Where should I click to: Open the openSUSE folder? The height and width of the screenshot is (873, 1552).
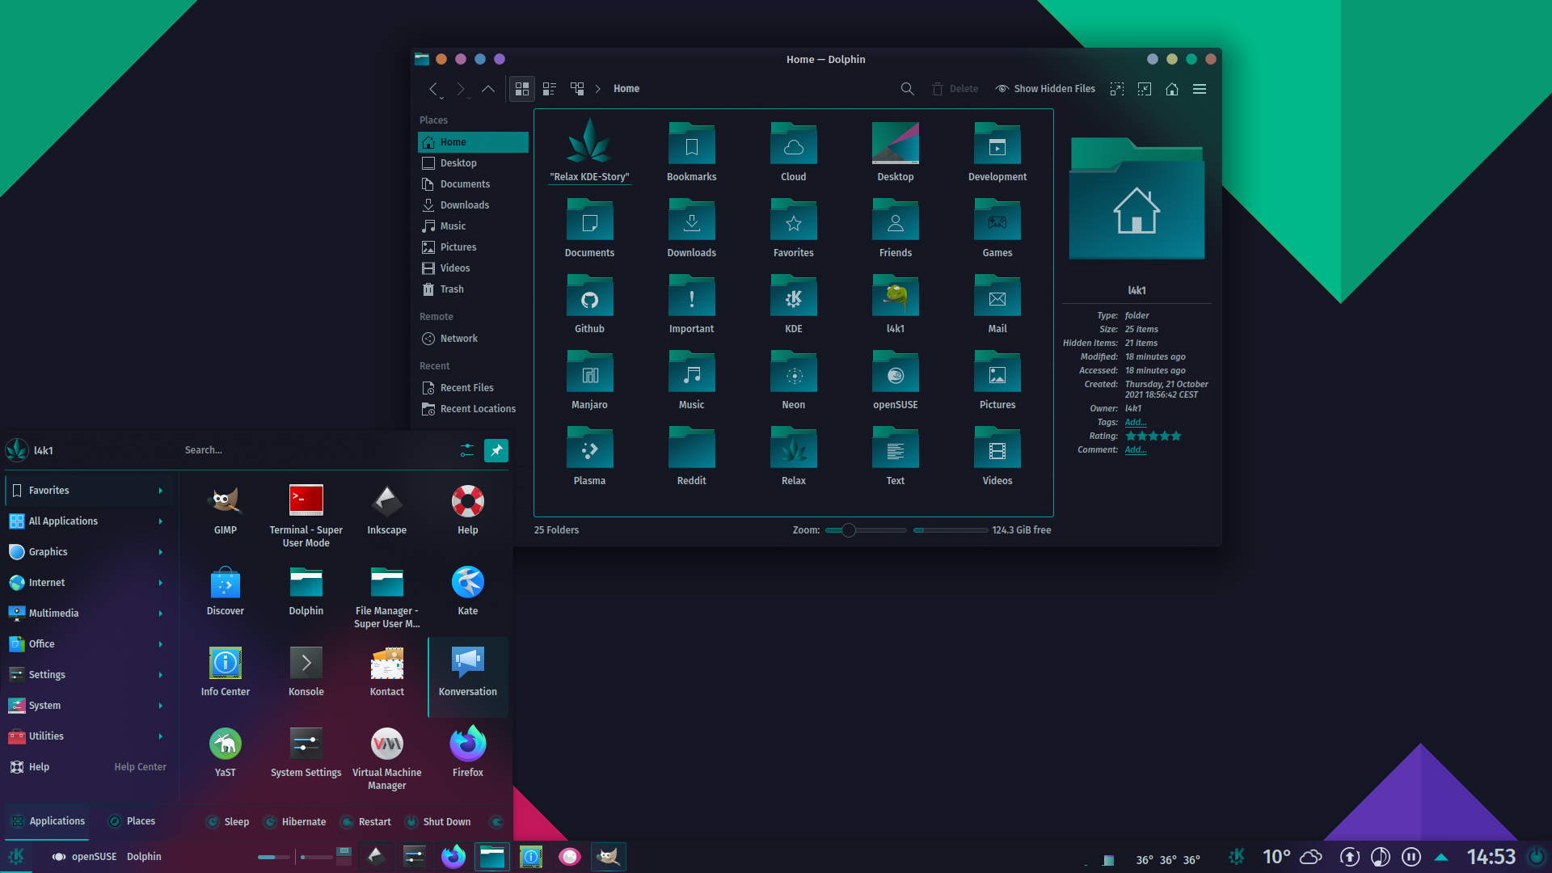pyautogui.click(x=895, y=381)
